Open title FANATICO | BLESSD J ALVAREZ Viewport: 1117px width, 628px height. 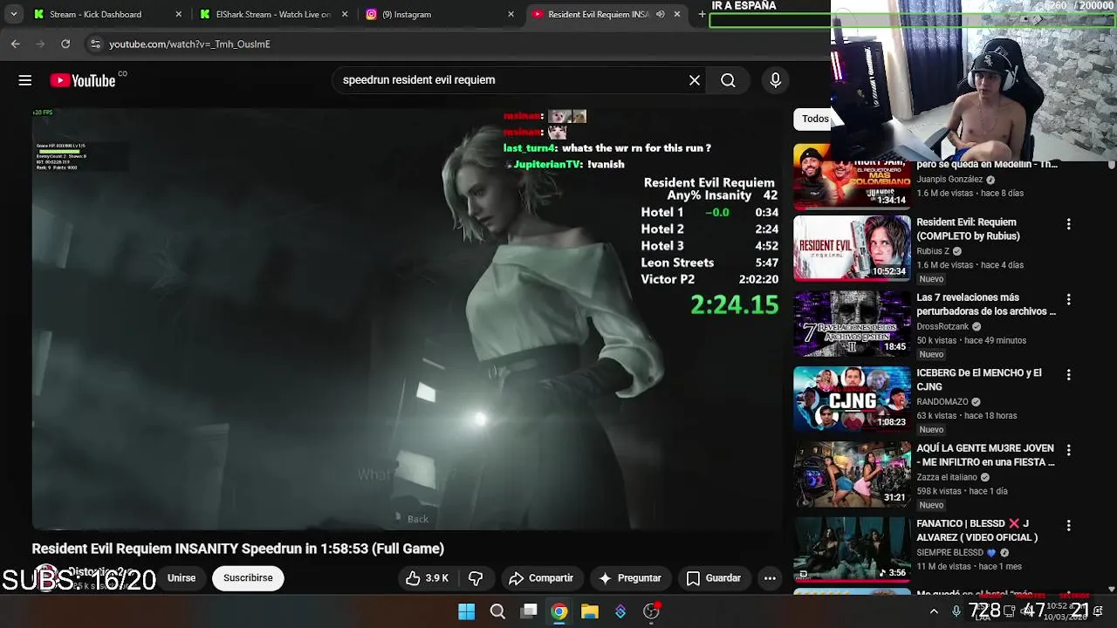977,531
